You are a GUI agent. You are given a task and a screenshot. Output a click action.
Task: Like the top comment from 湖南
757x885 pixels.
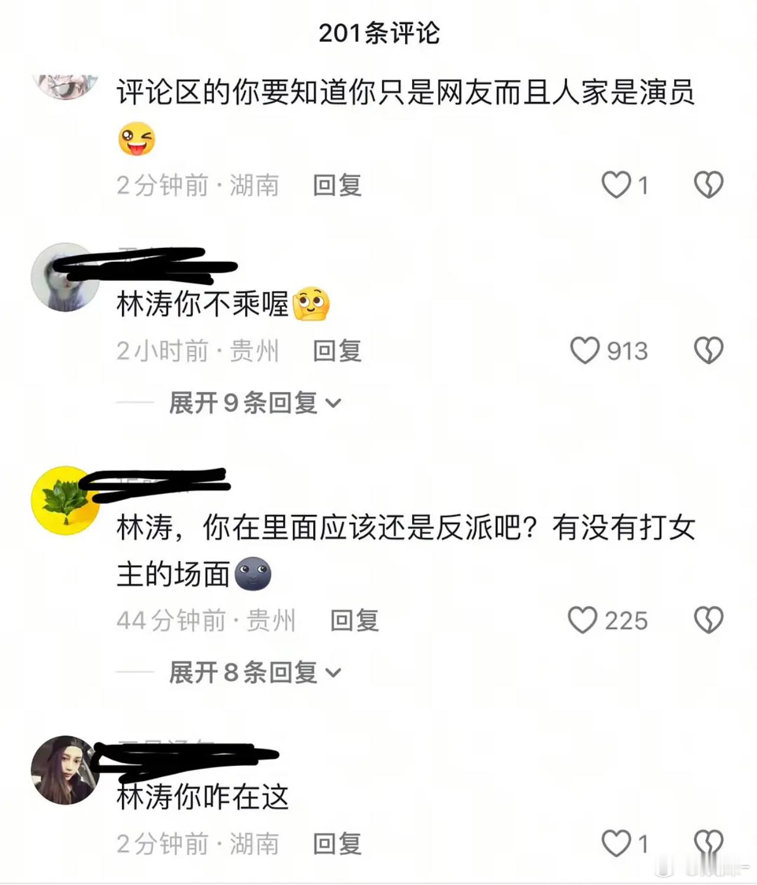point(616,185)
